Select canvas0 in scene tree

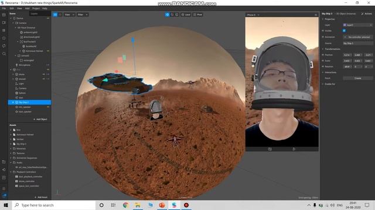(23, 55)
